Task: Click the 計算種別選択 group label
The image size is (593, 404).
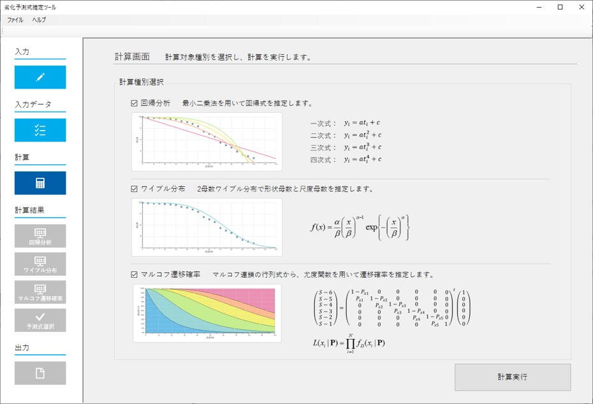Action: 142,82
